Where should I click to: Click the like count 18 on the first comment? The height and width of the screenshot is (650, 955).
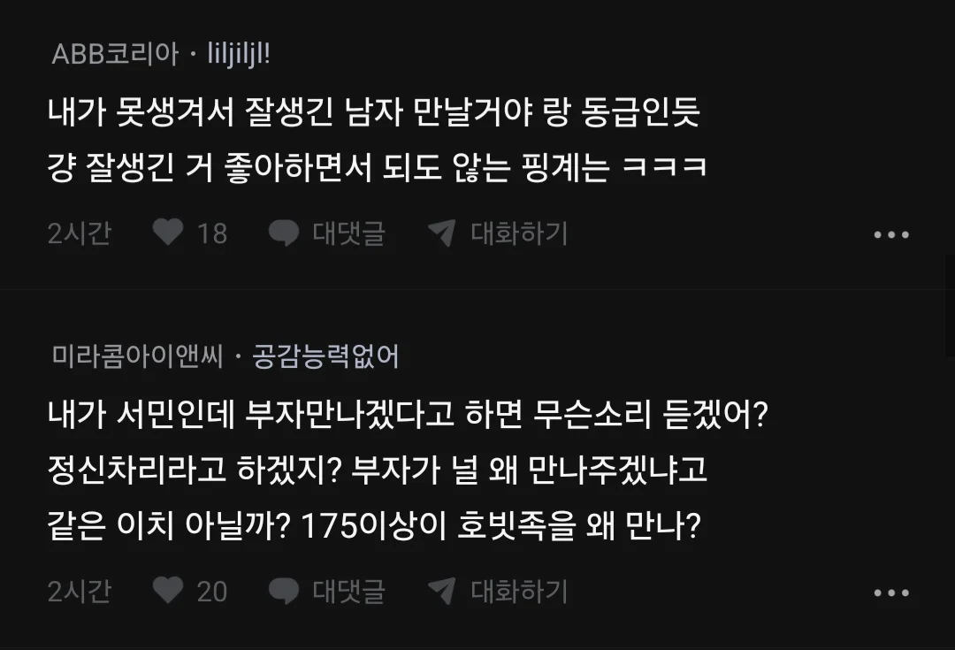point(212,233)
